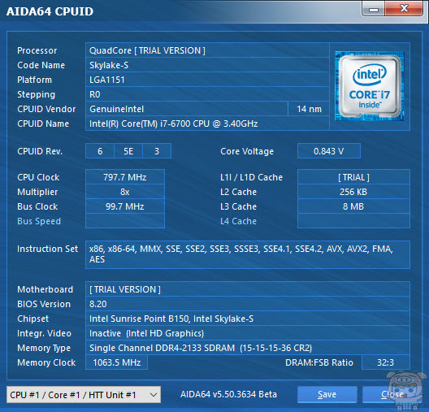Click the L3 Cache 8 MB value

tap(353, 206)
